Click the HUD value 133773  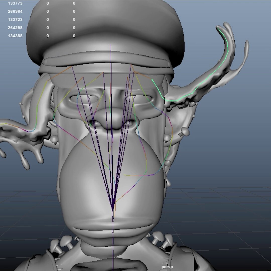15,3
